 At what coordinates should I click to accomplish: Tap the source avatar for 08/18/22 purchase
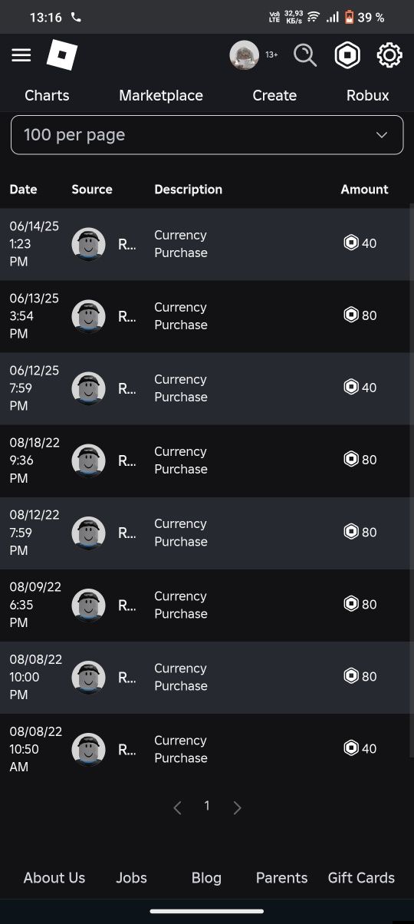pos(88,460)
